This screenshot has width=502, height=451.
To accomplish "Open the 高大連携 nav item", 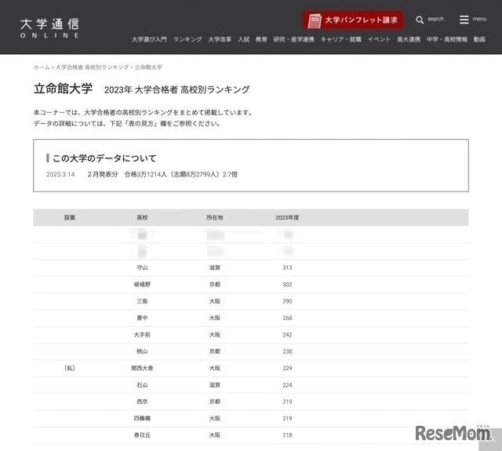I will pos(409,39).
